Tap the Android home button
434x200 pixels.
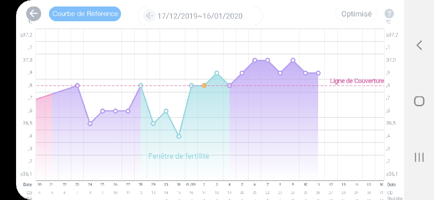click(419, 101)
